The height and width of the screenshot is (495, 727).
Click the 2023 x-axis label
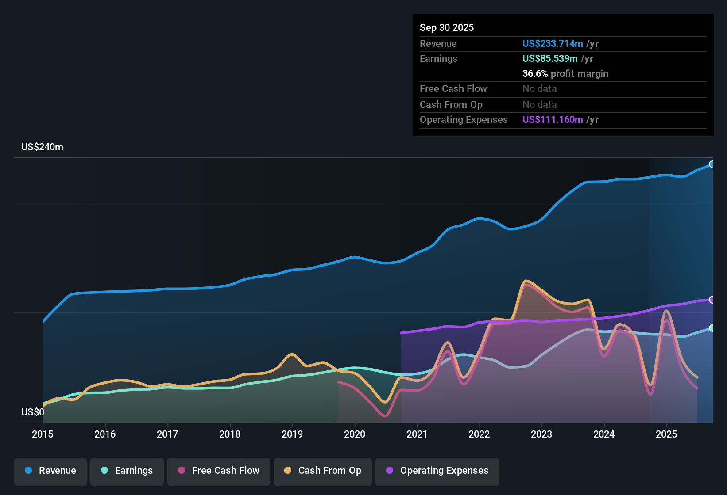pos(541,434)
